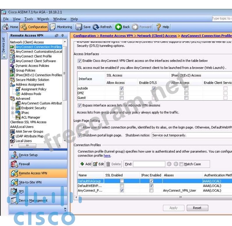This screenshot has height=226, width=232.
Task: Expand the IPsec tree node
Action: point(13,113)
